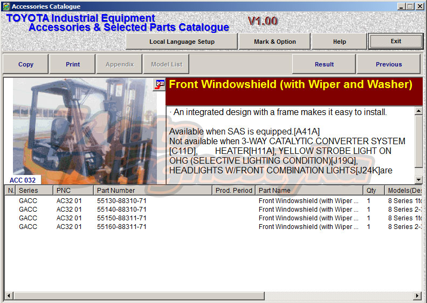Click 'Available when SAS is equipped' text
This screenshot has width=427, height=303.
(x=244, y=131)
